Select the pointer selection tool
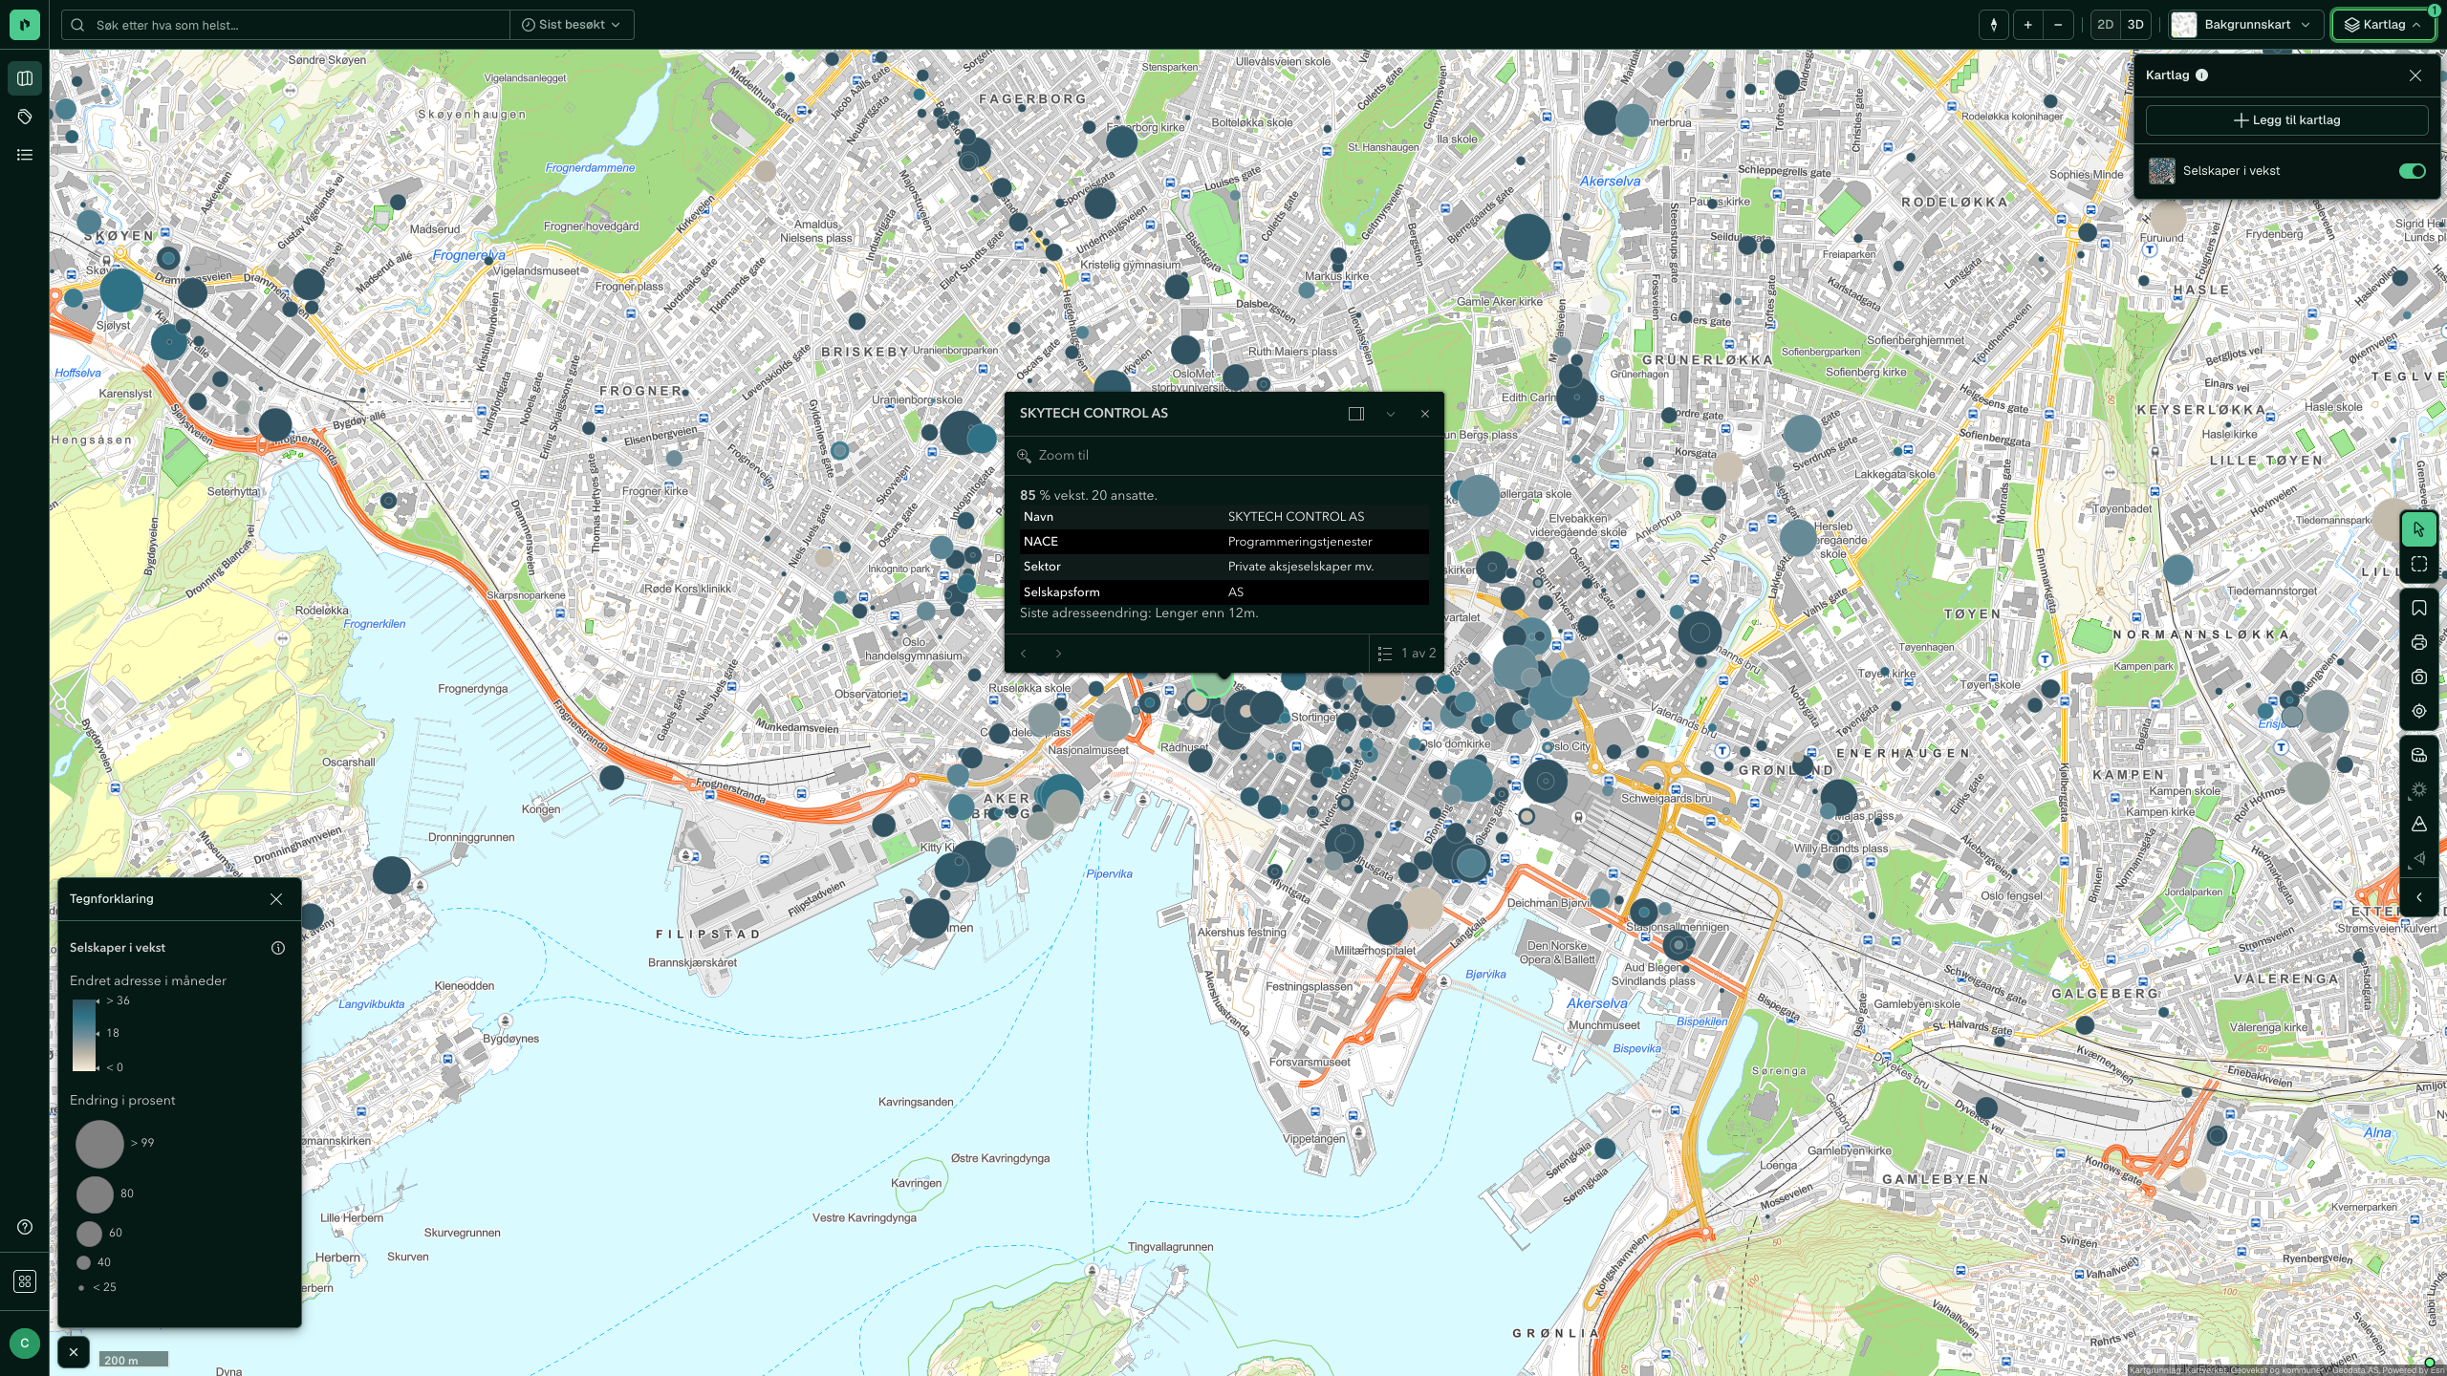This screenshot has height=1376, width=2447. coord(2419,529)
